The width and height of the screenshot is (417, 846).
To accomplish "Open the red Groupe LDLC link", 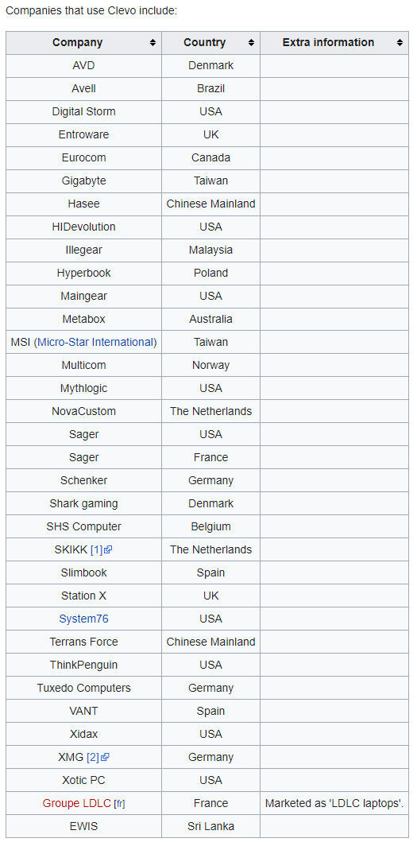I will pos(76,803).
